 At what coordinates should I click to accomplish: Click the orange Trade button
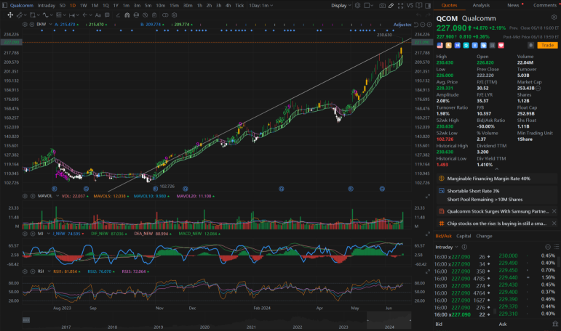point(547,45)
